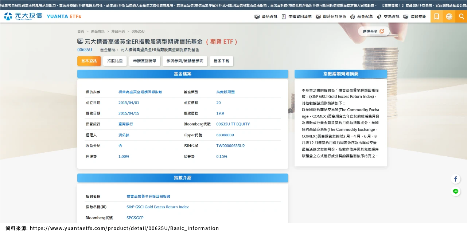Open 追蹤差距 menu

pyautogui.click(x=415, y=17)
